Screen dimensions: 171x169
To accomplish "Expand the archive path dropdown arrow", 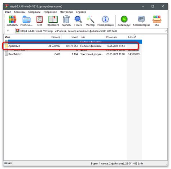I will (x=166, y=31).
